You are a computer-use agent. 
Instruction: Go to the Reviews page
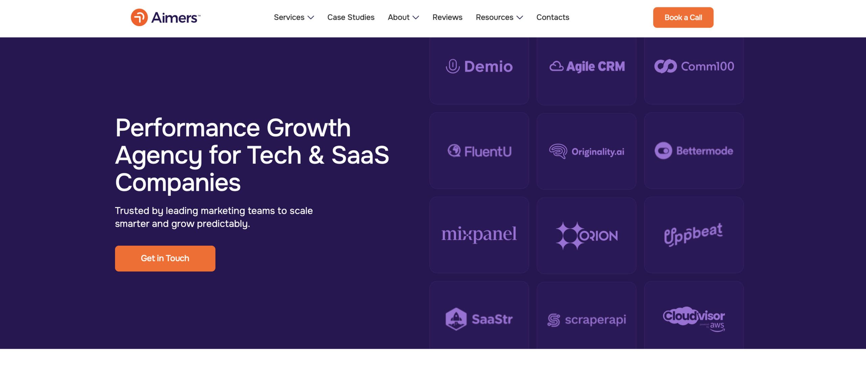[447, 17]
